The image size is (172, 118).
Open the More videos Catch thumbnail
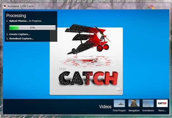162,103
